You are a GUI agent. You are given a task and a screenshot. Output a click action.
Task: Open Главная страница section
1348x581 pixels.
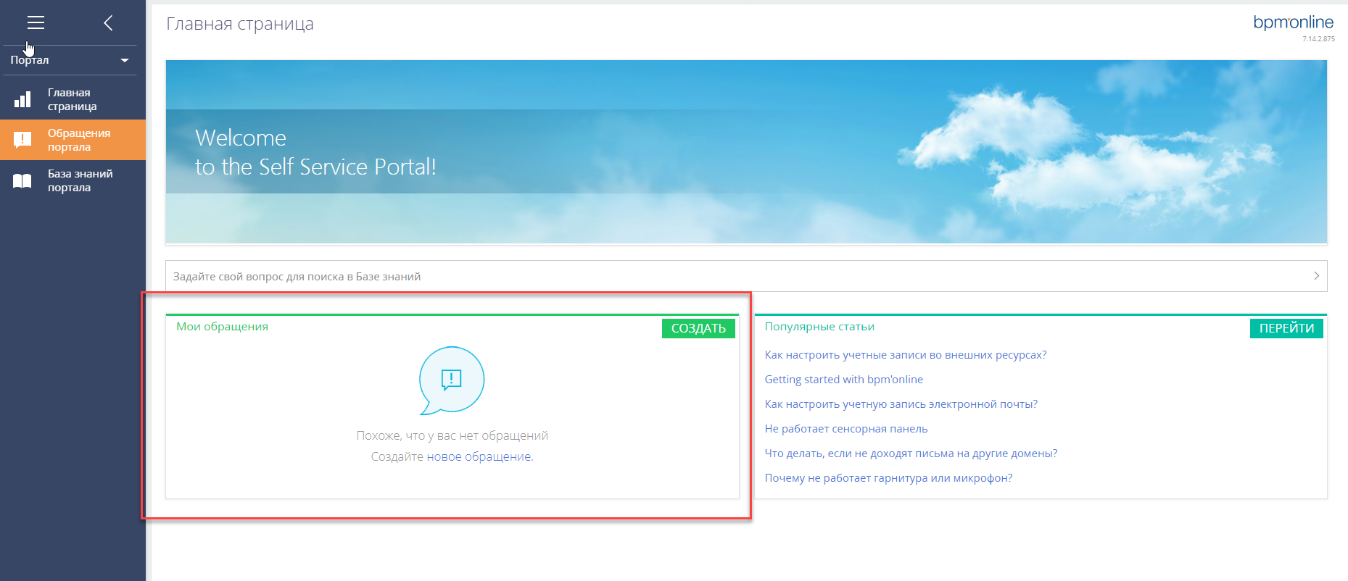tap(73, 99)
